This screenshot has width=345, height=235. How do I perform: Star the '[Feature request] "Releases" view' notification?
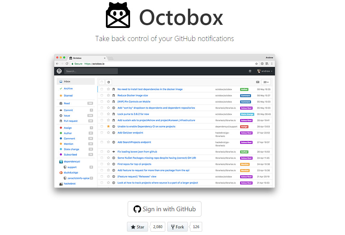point(108,176)
